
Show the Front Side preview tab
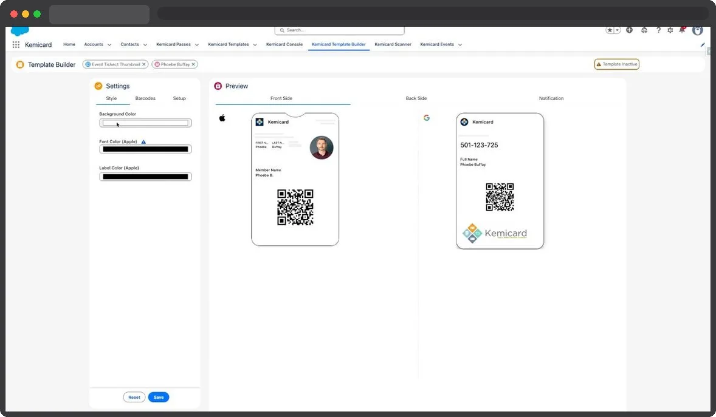(281, 98)
